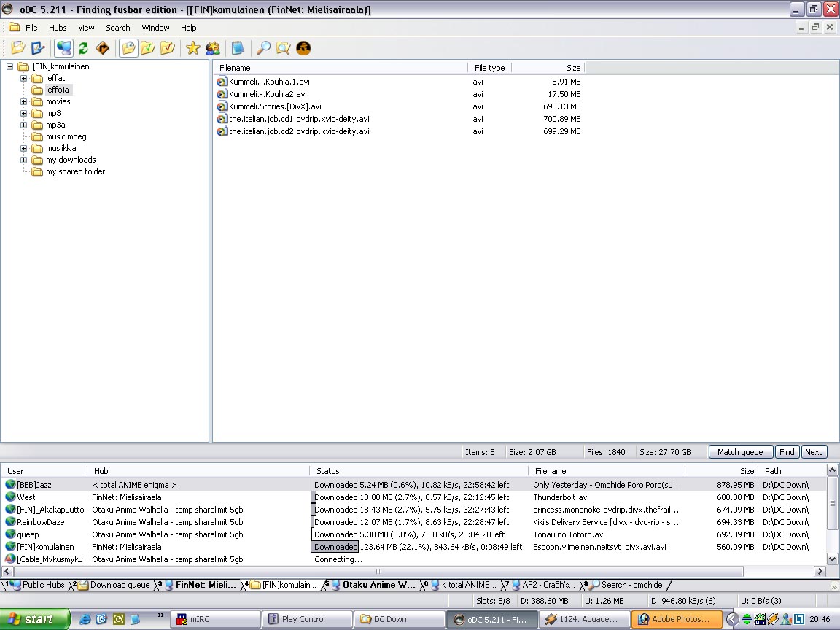Select the leffoja folder in the tree
The image size is (840, 630).
click(58, 90)
